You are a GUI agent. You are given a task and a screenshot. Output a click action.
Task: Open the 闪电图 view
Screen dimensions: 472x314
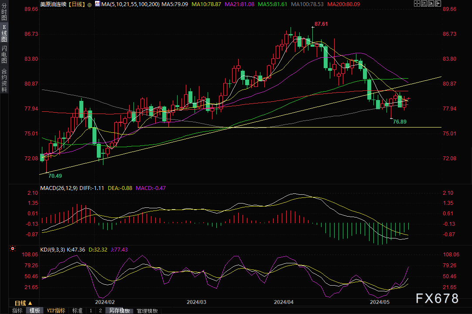pyautogui.click(x=4, y=54)
